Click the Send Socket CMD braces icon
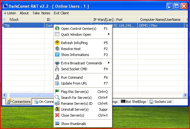 tap(57, 69)
